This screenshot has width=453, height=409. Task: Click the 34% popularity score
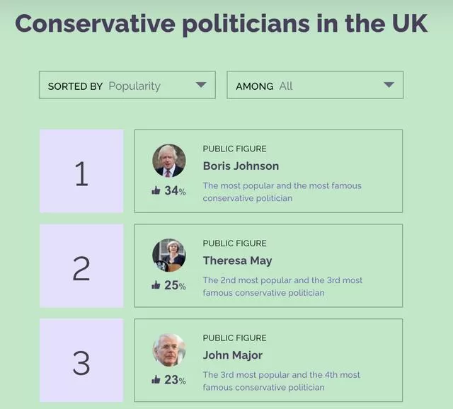pyautogui.click(x=175, y=190)
